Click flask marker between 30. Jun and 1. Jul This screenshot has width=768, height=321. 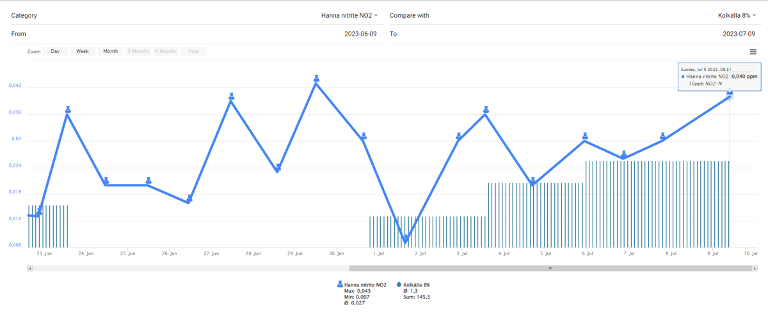coord(364,136)
